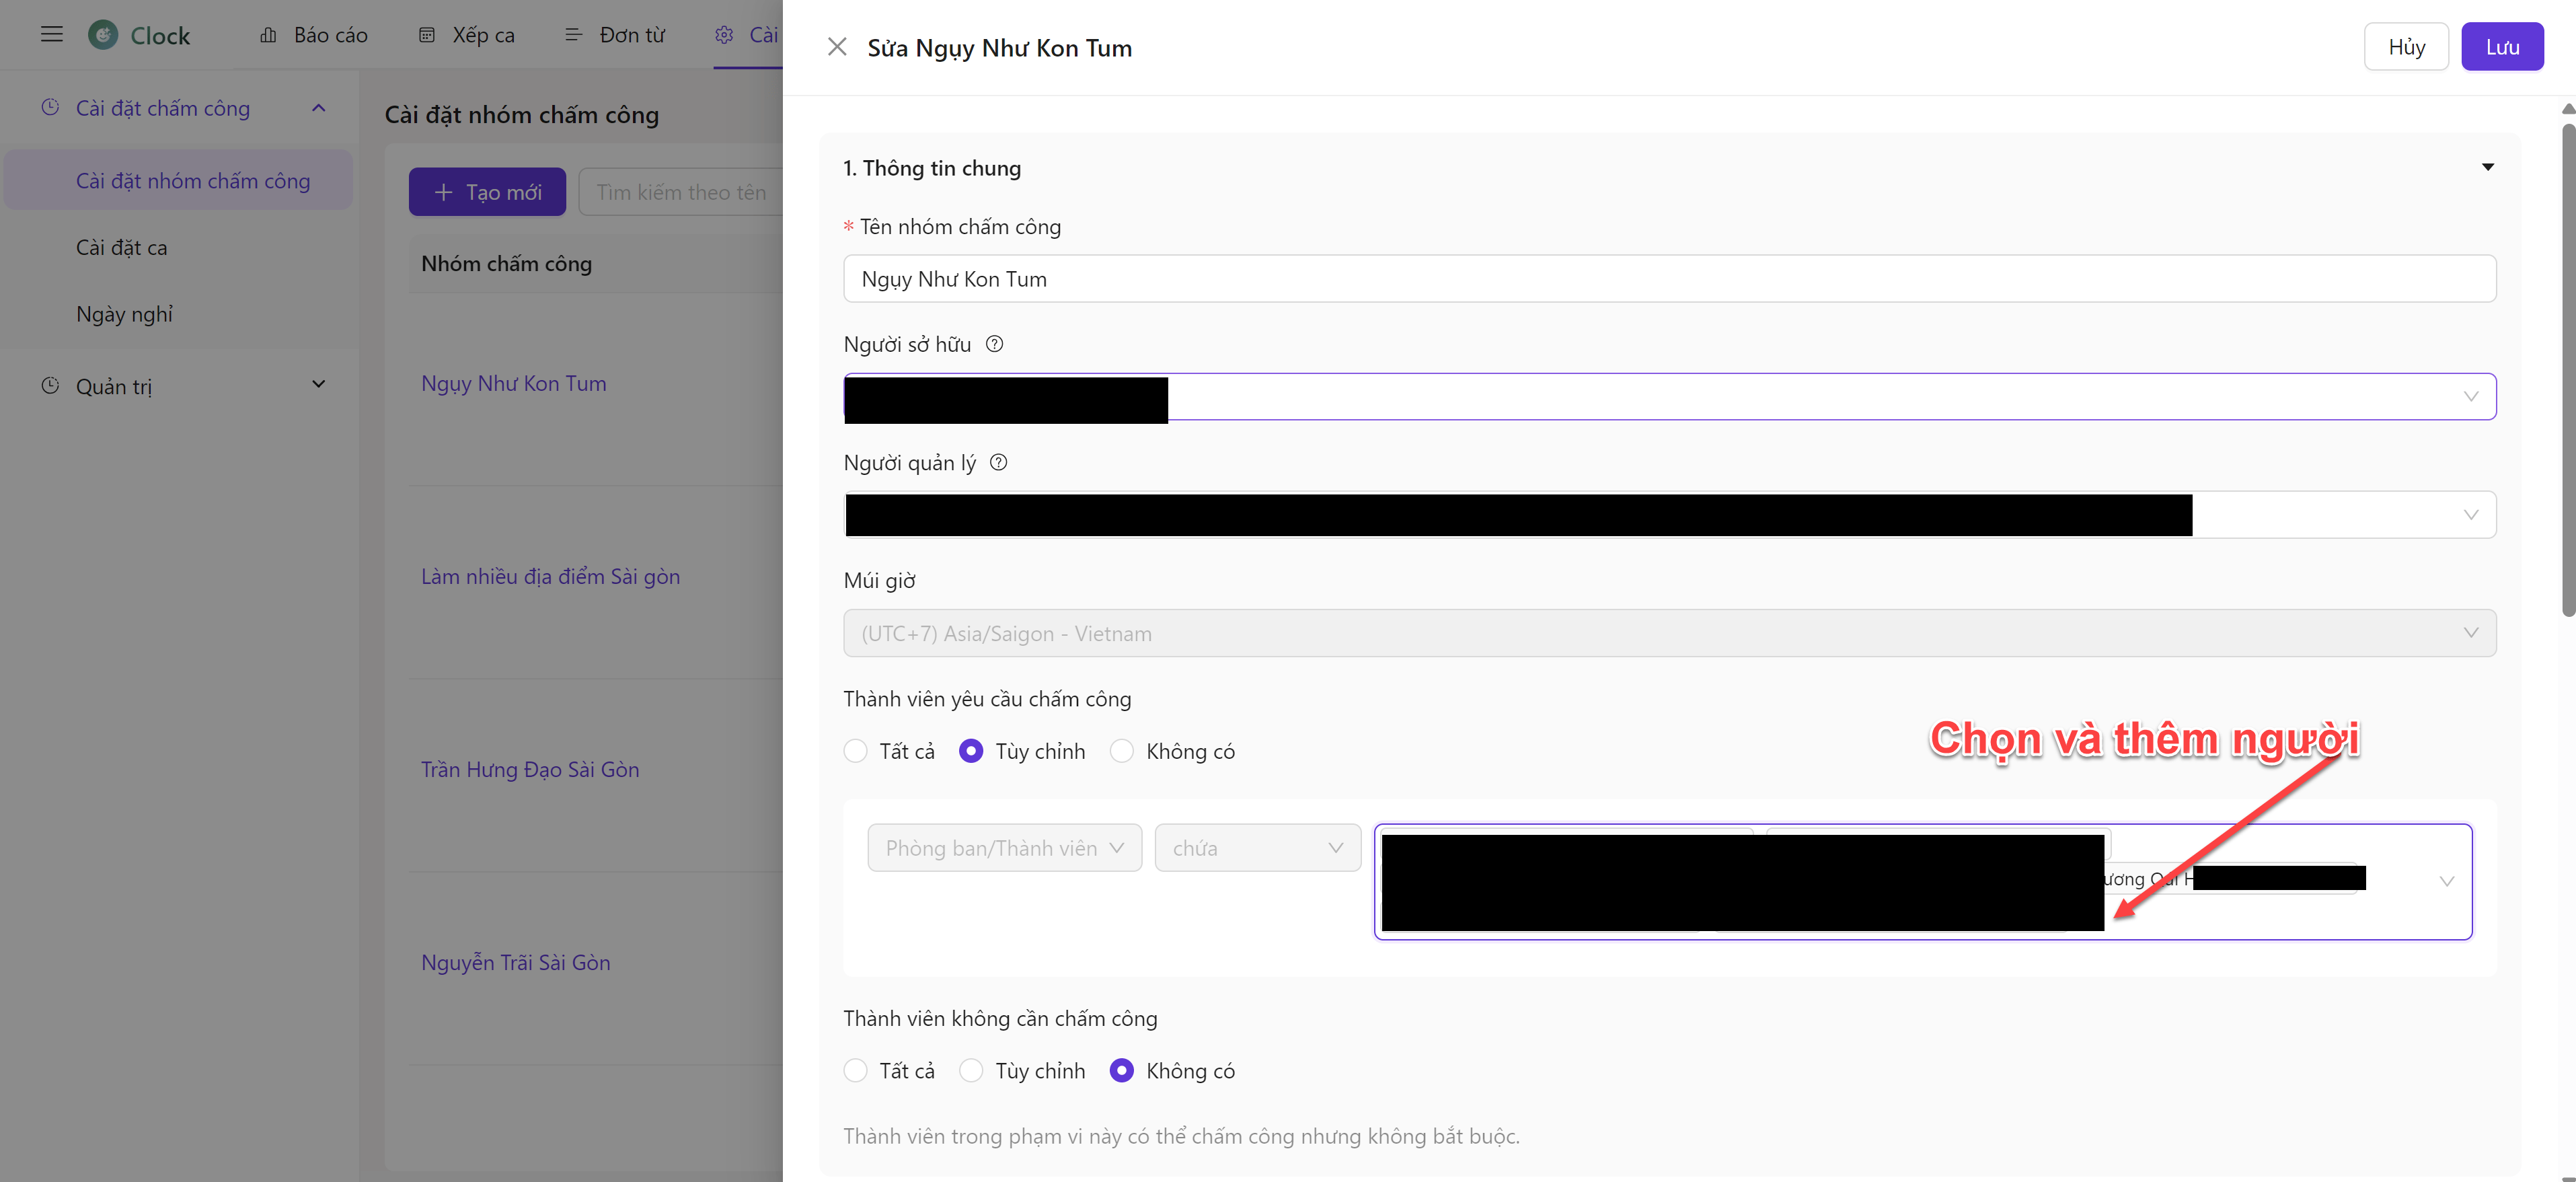Click the Clock app logo
2576x1182 pixels.
tap(103, 35)
